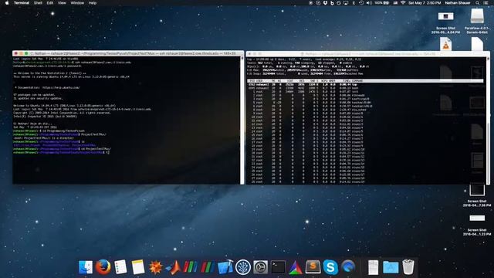494x278 pixels.
Task: Click the Bluetooth menu bar icon
Action: (354, 3)
